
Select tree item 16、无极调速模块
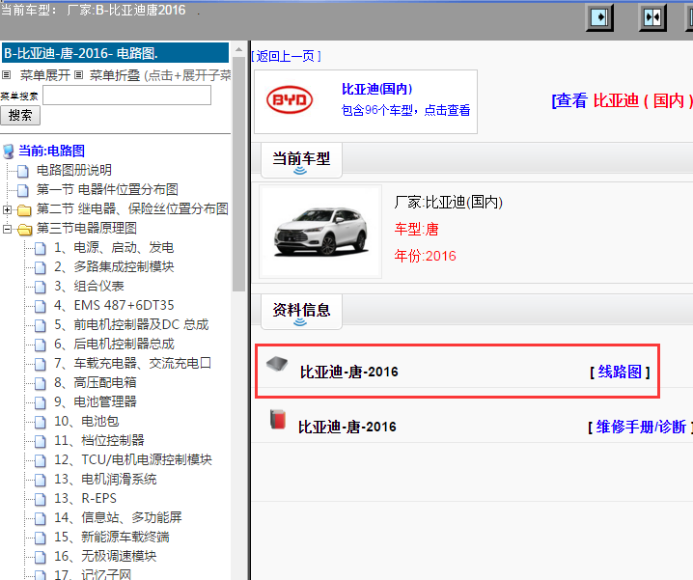[105, 556]
